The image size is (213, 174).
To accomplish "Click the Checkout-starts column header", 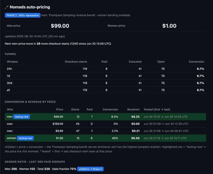I will tap(76, 62).
